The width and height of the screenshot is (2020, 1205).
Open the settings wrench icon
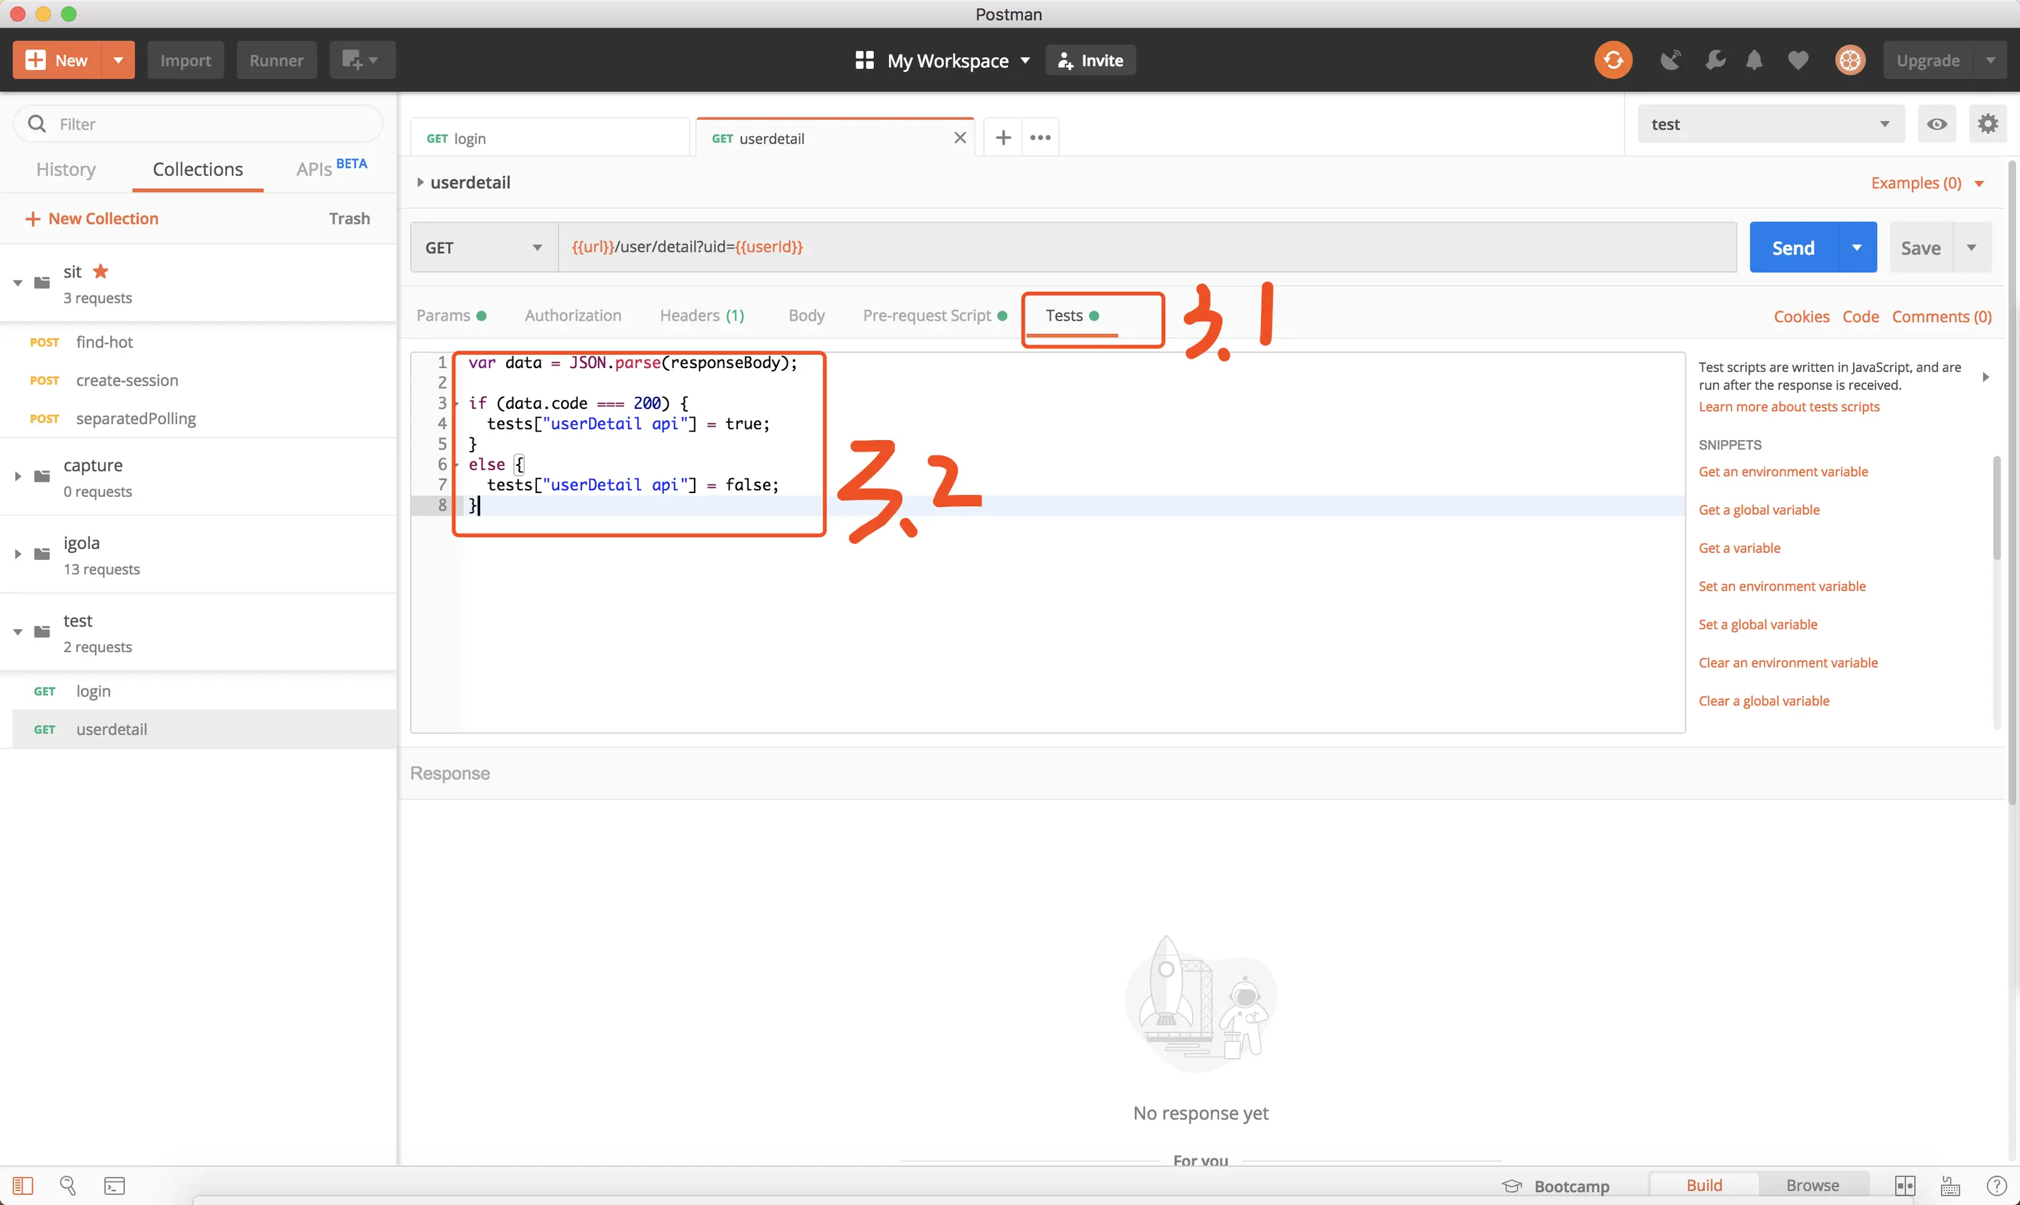click(1715, 60)
